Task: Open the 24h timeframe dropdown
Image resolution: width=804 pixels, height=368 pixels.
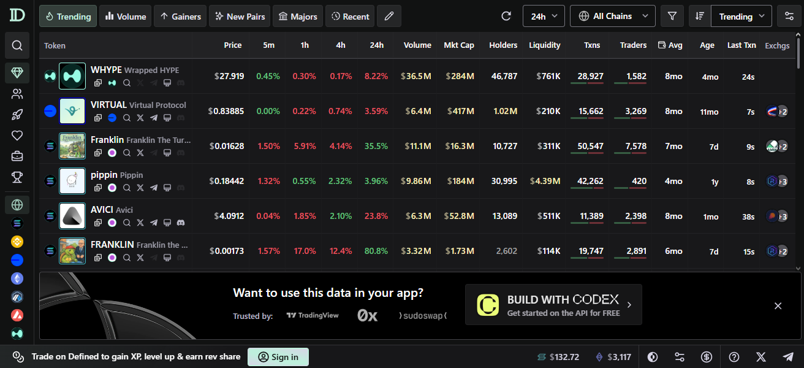Action: pos(544,17)
